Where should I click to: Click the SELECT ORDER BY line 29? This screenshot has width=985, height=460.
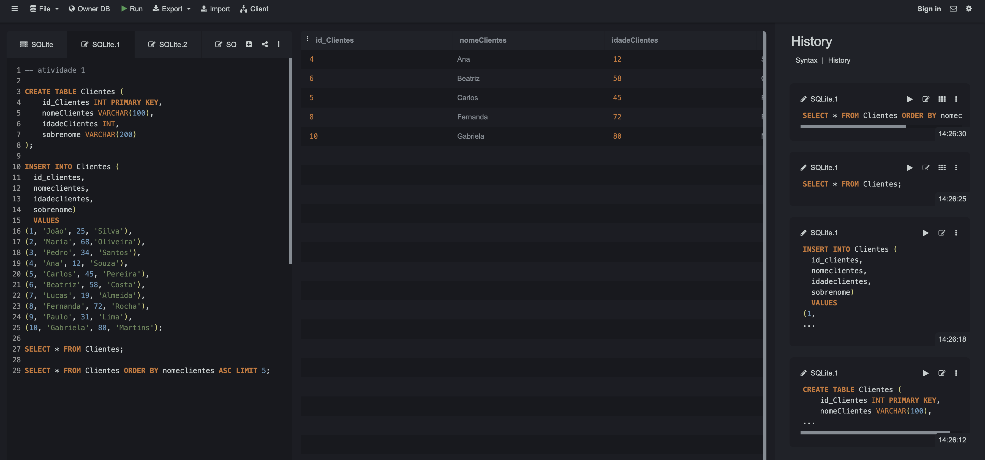pos(147,371)
